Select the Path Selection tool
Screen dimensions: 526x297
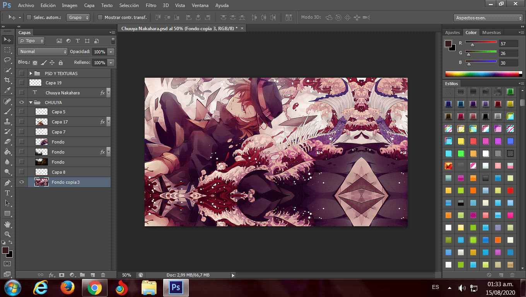[7, 203]
